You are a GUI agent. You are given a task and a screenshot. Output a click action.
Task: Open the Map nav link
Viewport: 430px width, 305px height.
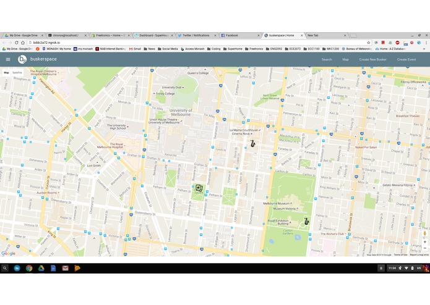click(x=345, y=59)
